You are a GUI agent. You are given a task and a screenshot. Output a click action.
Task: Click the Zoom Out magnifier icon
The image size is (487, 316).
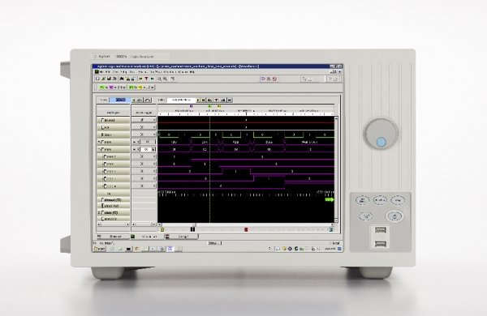click(x=166, y=79)
